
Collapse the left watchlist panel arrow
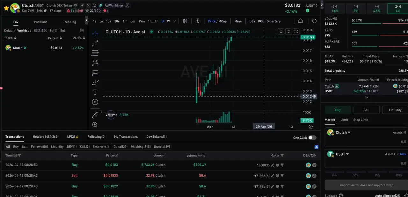click(x=87, y=21)
